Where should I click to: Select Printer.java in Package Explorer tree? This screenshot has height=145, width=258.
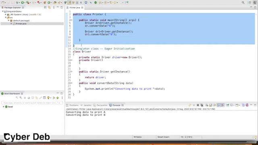point(21,24)
